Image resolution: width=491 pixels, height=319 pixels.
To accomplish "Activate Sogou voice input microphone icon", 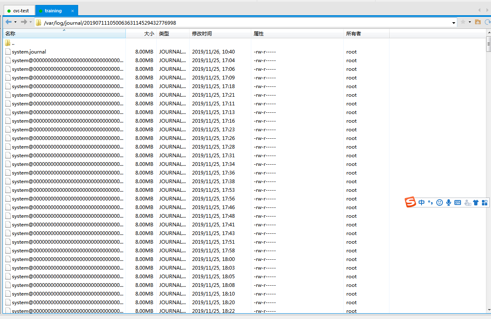I will coord(448,202).
